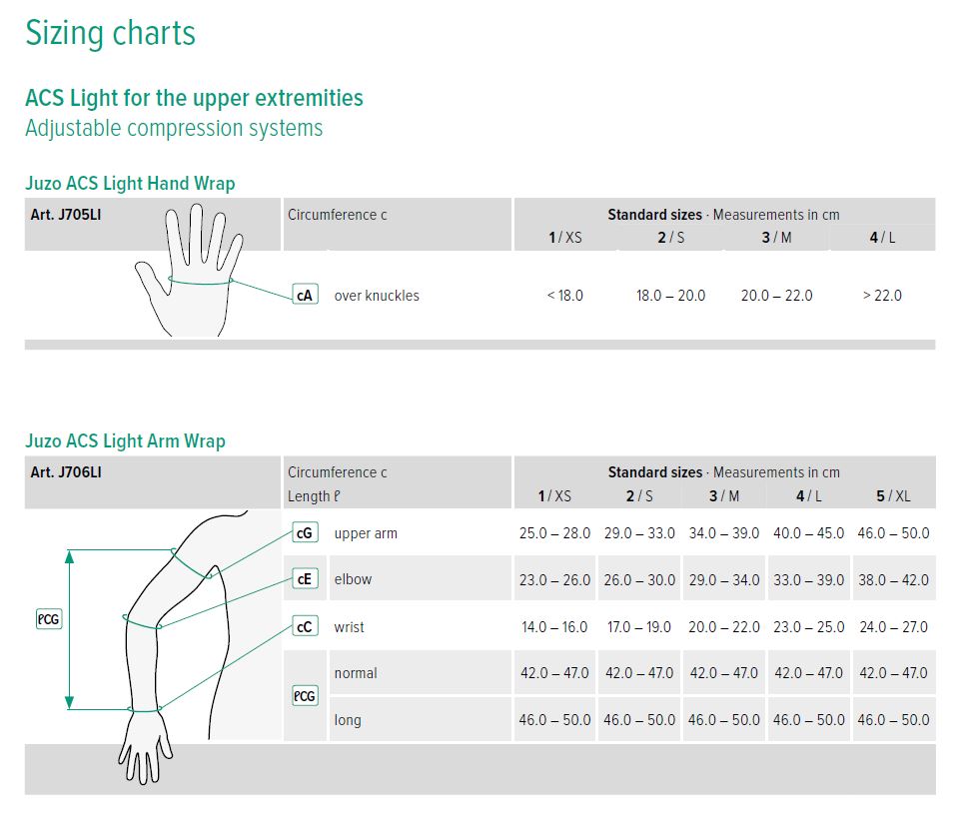The image size is (958, 823).
Task: Click the "5 / XL" column header
Action: 893,496
